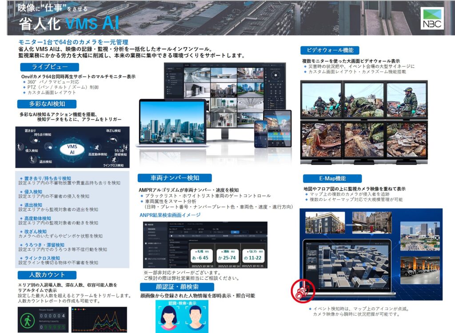Click the male face recognition icon
The height and width of the screenshot is (333, 455).
click(196, 317)
